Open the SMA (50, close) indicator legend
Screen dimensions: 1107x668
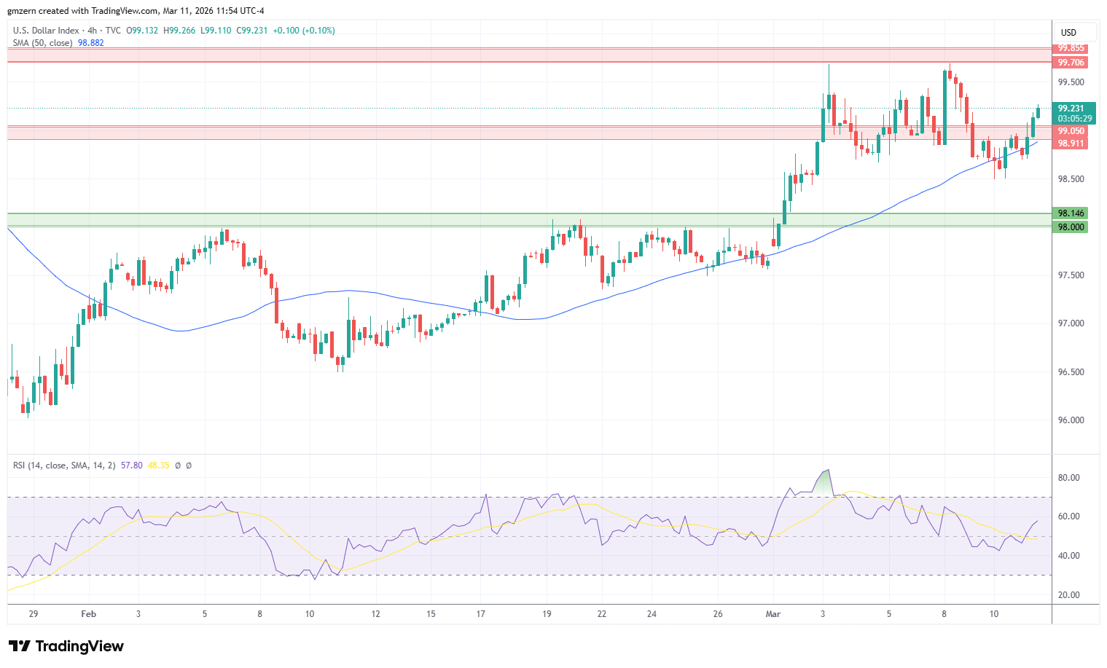tap(43, 43)
